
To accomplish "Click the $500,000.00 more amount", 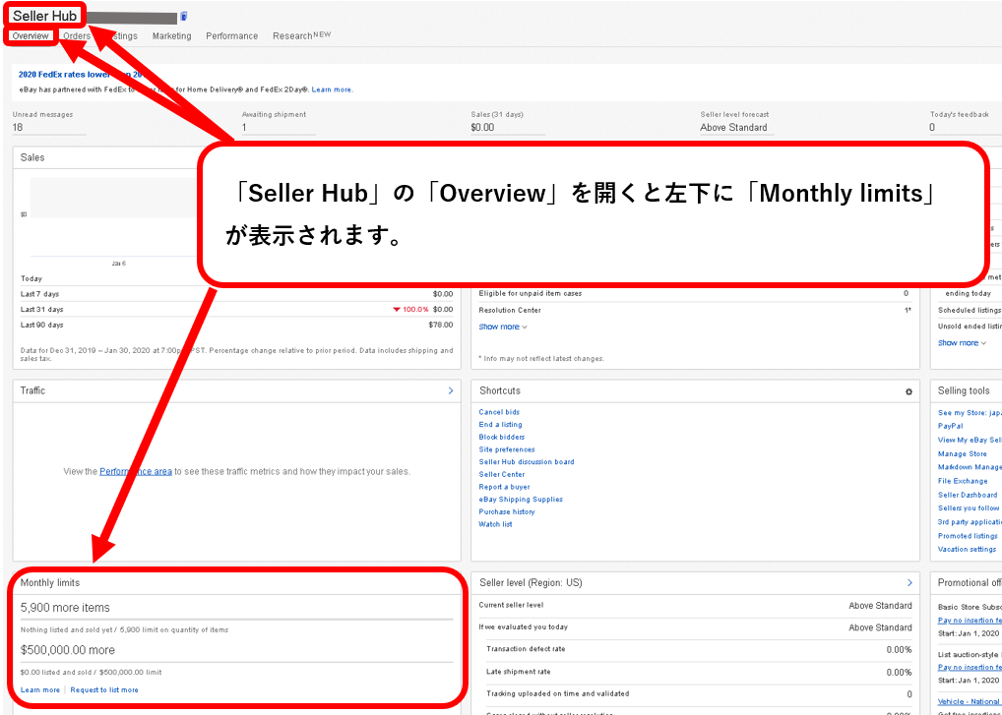I will (x=68, y=650).
